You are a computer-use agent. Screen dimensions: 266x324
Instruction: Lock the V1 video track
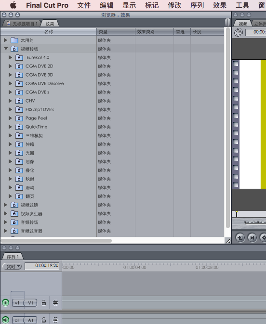click(44, 303)
